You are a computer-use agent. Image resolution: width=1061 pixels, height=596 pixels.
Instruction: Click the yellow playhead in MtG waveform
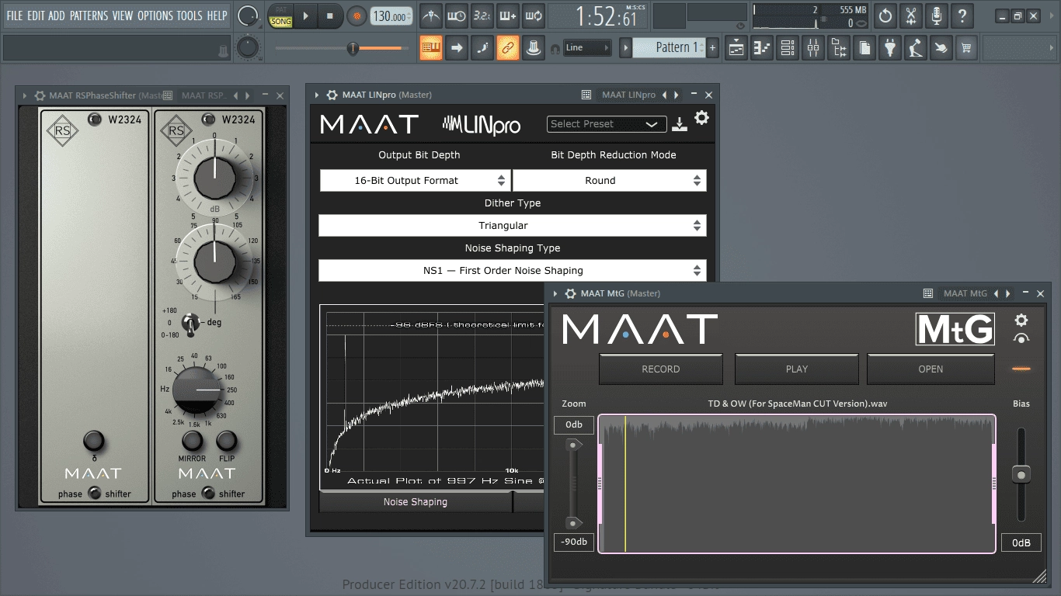point(625,483)
